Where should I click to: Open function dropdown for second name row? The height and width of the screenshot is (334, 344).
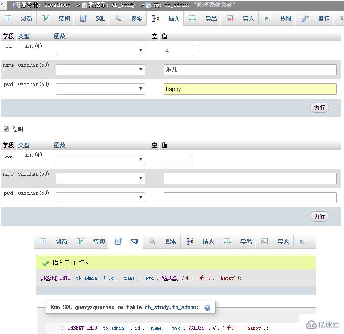point(100,178)
